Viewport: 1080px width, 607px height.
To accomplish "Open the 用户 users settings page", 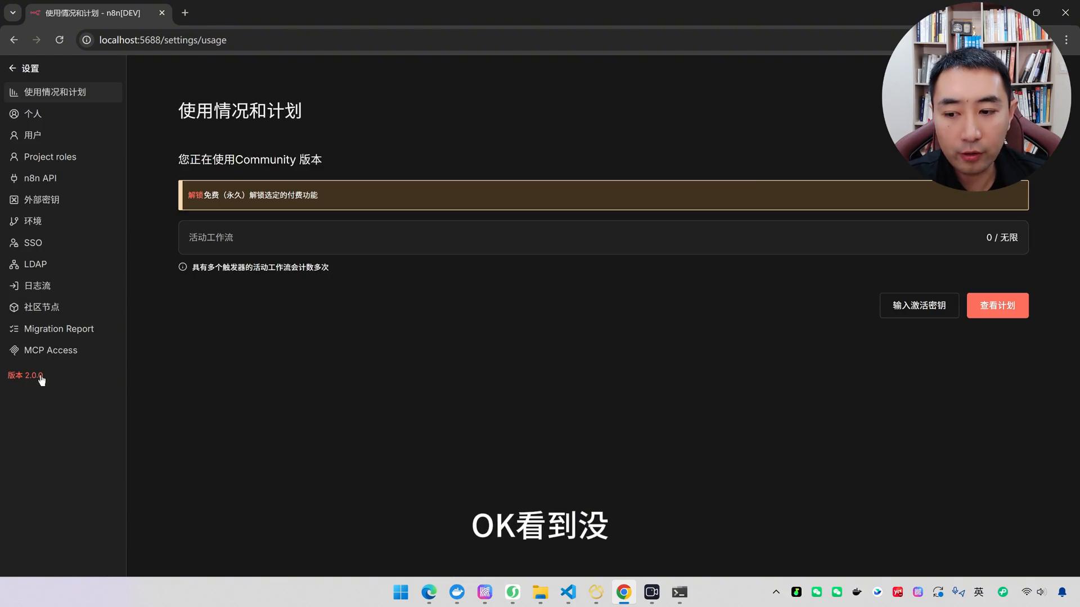I will (33, 135).
